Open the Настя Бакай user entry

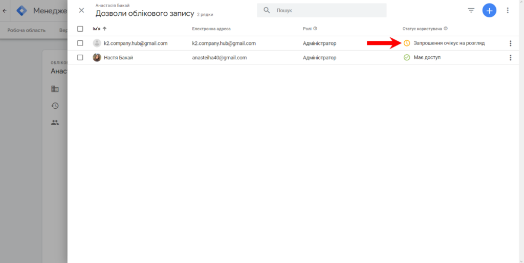[x=118, y=58]
